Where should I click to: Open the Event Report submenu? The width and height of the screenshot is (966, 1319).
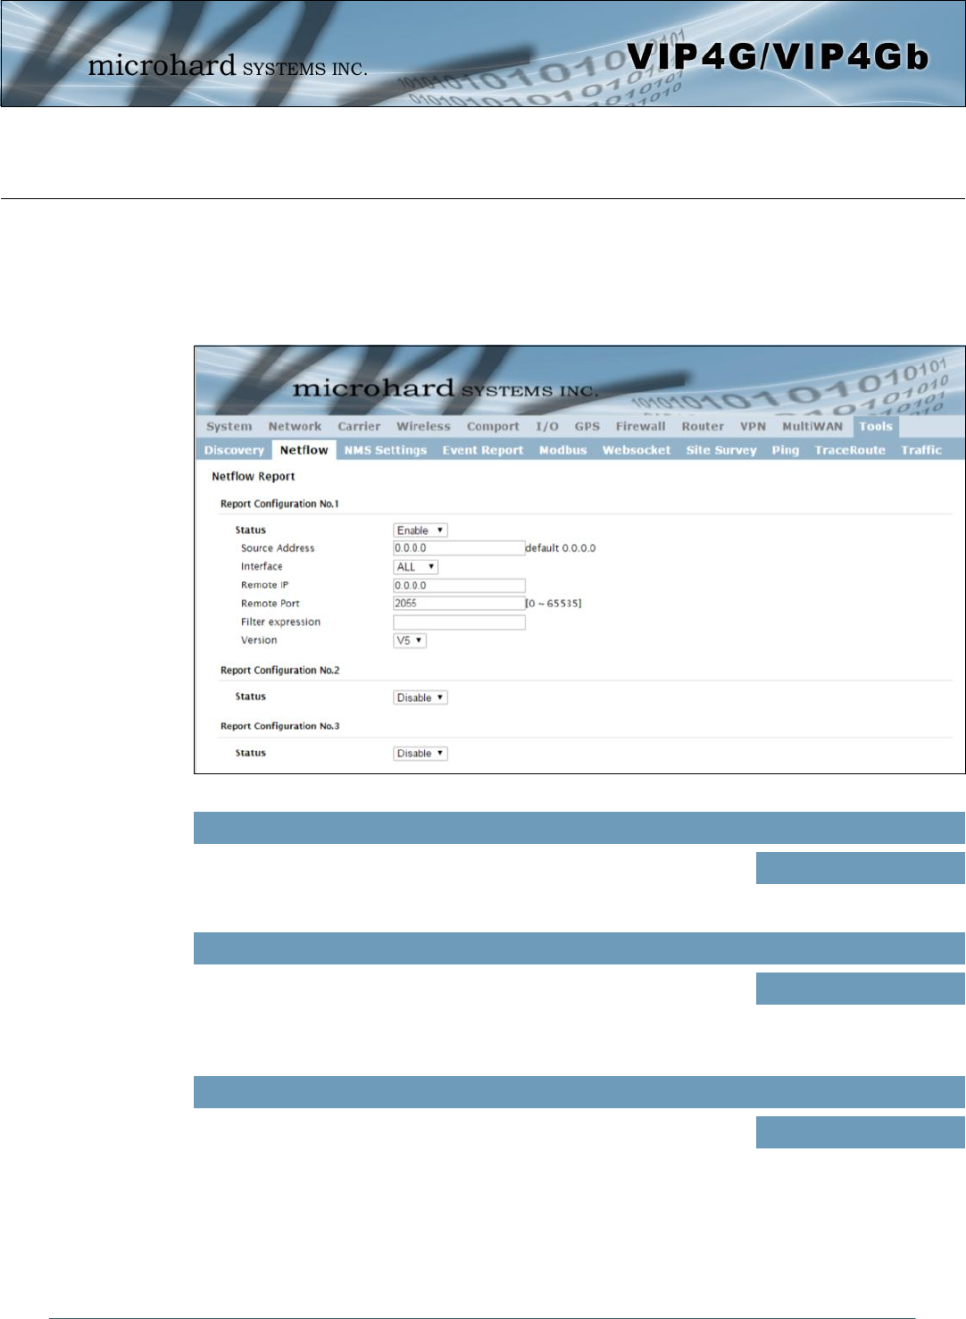click(x=483, y=450)
